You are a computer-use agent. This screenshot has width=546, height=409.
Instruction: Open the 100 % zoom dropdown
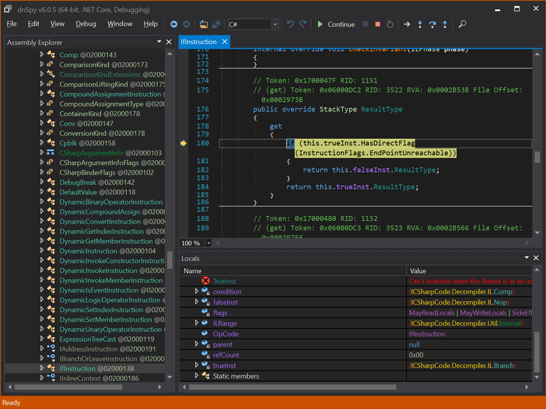tap(208, 243)
